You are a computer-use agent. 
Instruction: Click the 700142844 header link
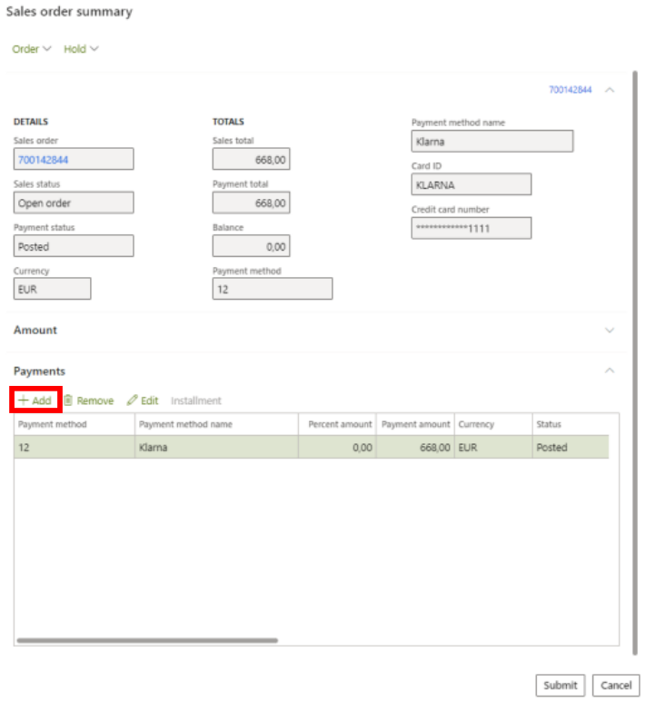[570, 90]
